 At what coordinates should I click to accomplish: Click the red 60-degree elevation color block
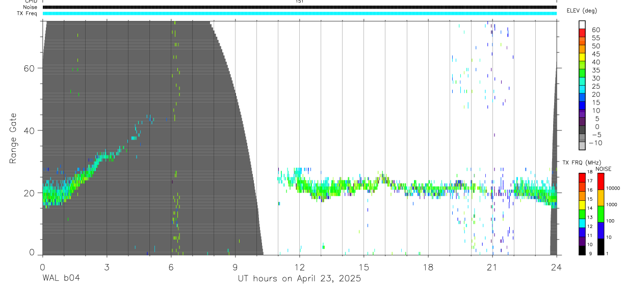point(582,34)
